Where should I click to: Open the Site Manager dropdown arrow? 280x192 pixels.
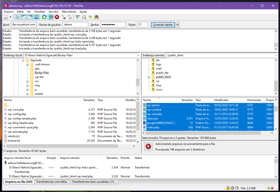tap(11, 17)
